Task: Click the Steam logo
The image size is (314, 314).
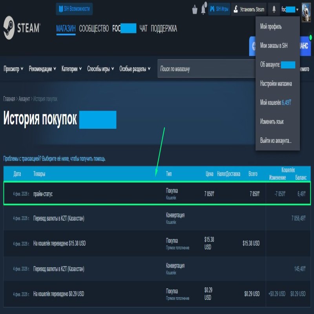Action: tap(22, 28)
